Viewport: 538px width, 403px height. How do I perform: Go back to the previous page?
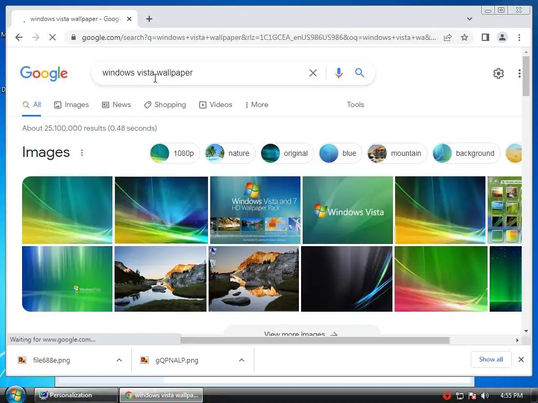[19, 37]
